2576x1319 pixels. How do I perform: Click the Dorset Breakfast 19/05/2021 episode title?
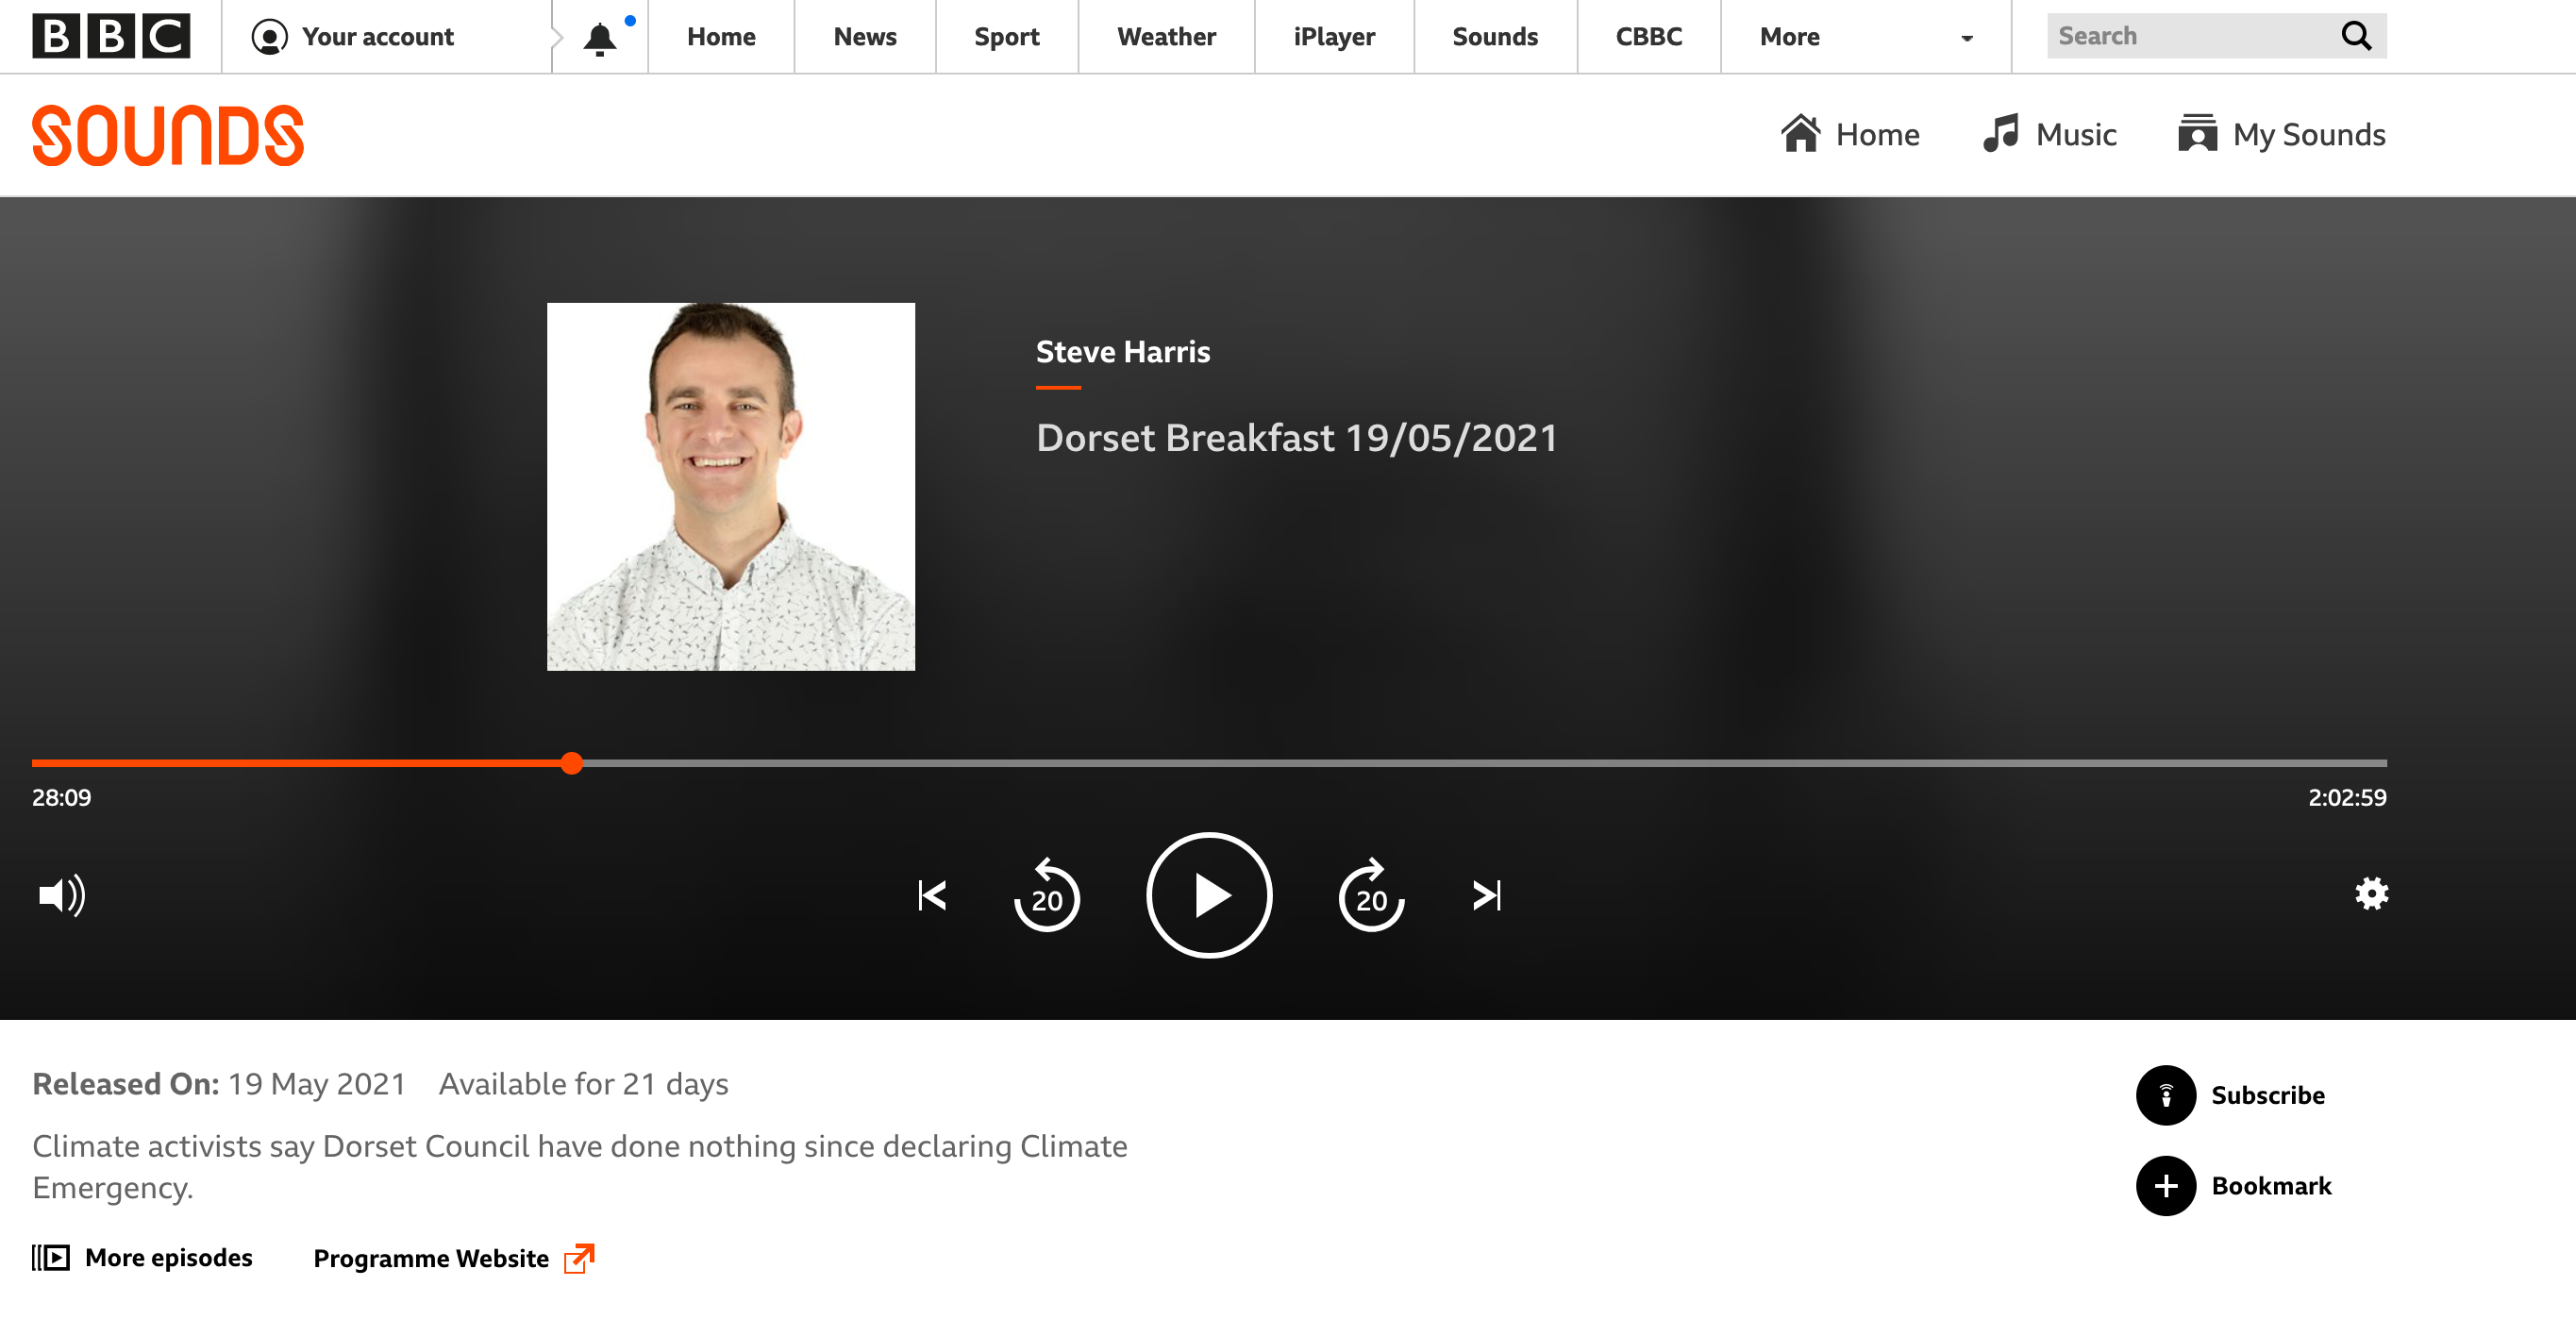[x=1297, y=438]
